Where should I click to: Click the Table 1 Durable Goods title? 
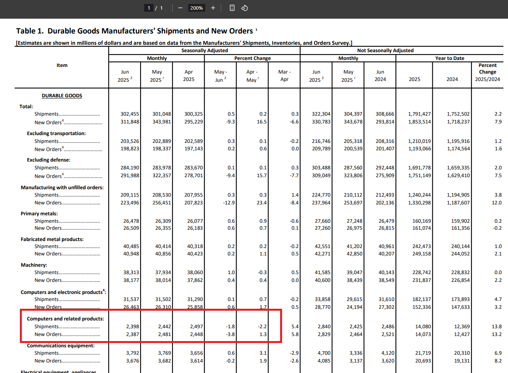[x=134, y=31]
